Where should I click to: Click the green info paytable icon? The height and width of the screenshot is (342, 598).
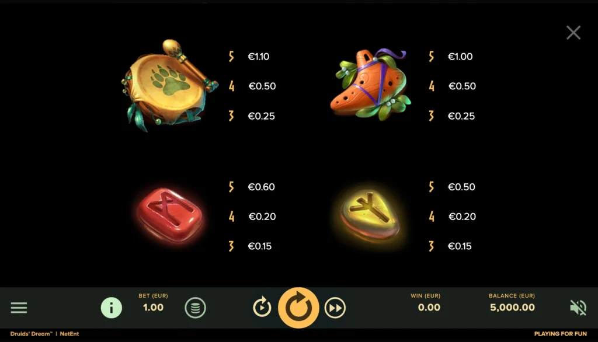click(112, 308)
